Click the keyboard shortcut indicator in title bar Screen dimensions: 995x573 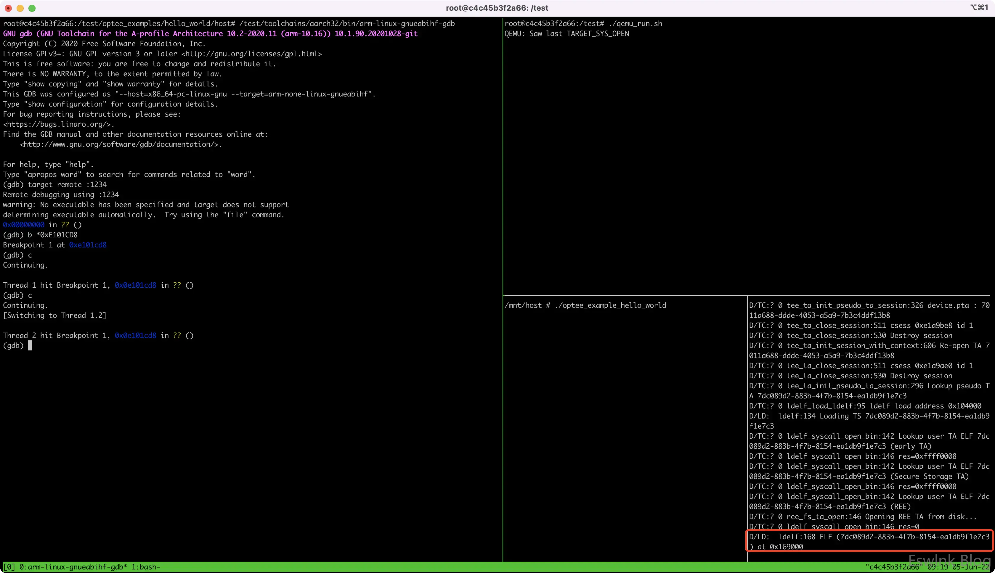coord(979,7)
